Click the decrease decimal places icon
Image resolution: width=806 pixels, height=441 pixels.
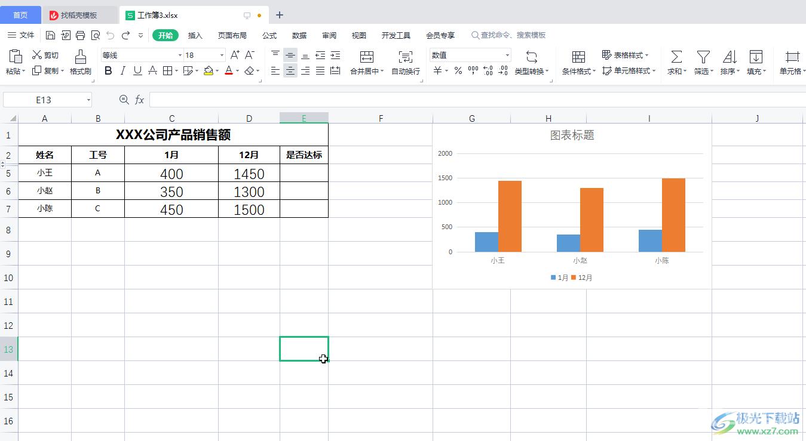coord(502,71)
